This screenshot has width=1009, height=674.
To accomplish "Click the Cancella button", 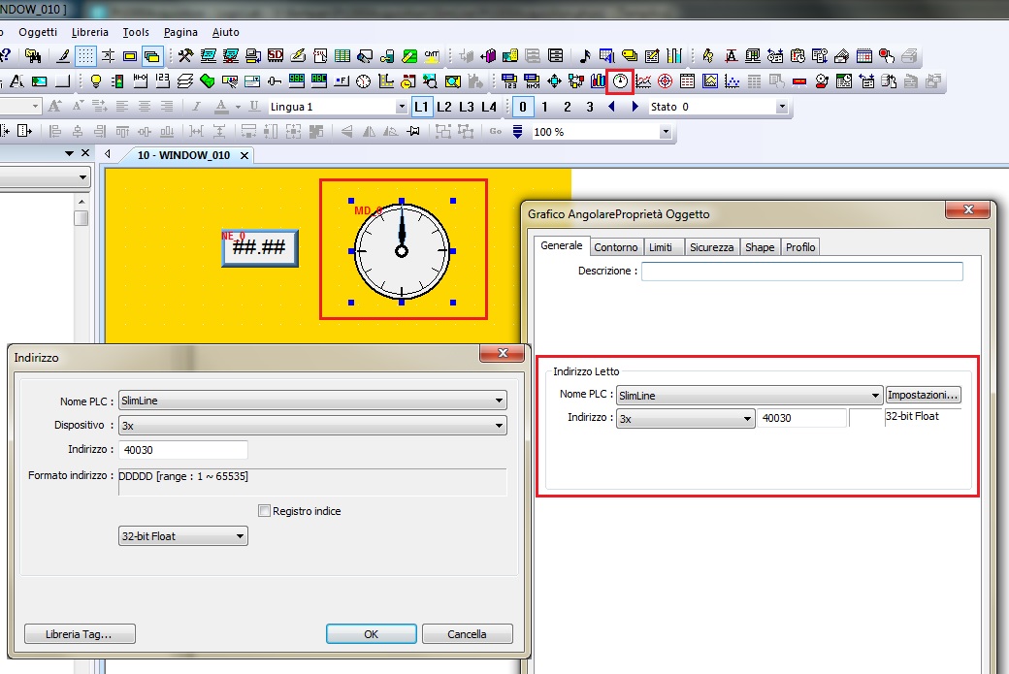I will click(x=468, y=634).
